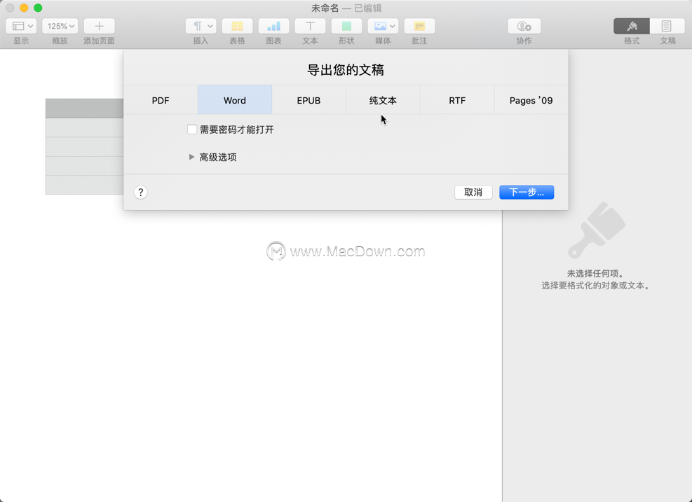
Task: Open the 125% zoom dropdown
Action: [x=60, y=26]
